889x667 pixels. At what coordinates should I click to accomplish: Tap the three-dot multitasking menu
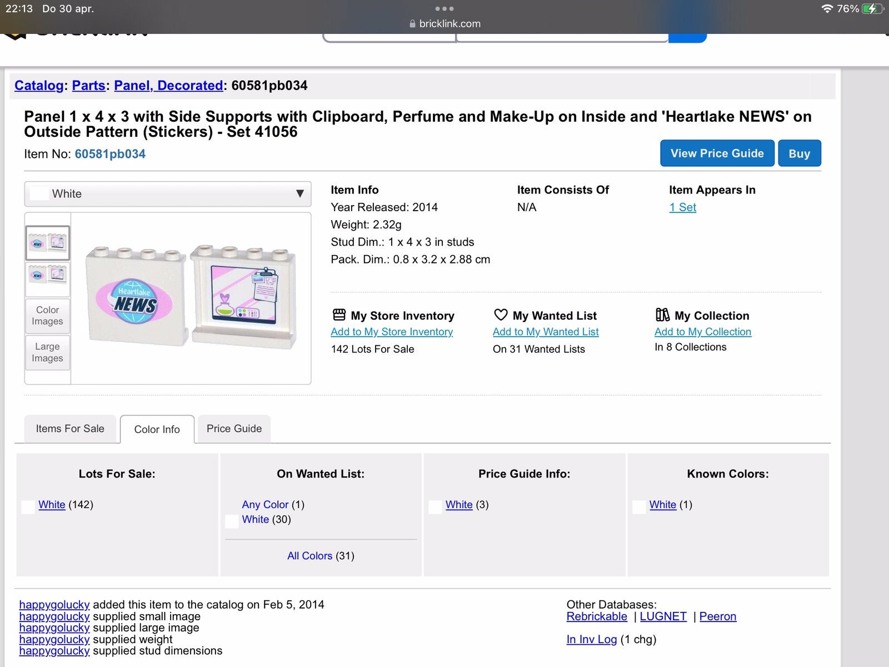(x=444, y=9)
